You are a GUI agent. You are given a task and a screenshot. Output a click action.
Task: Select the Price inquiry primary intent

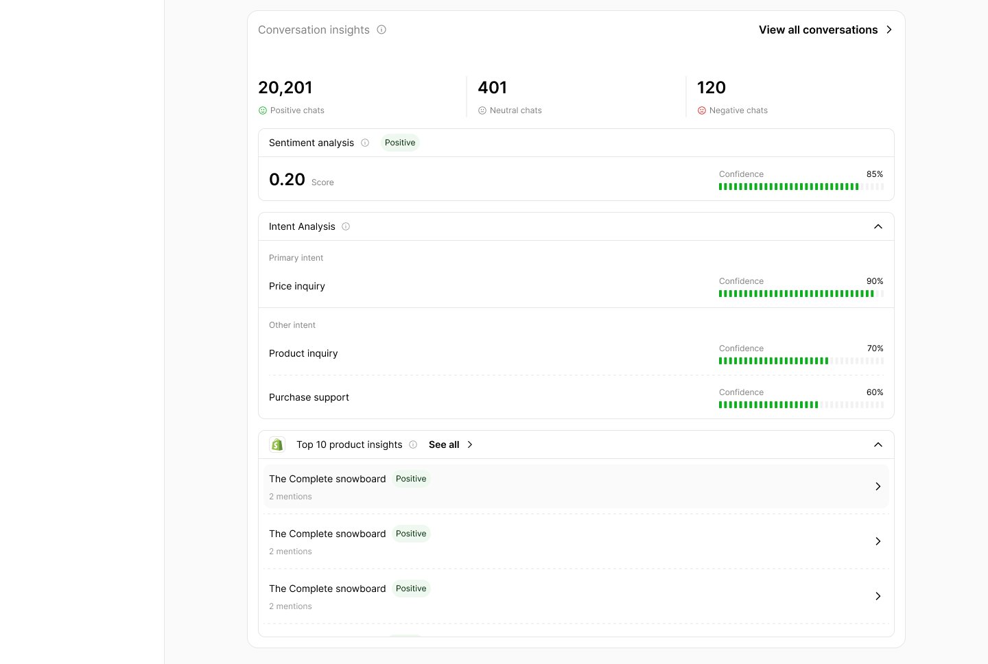pyautogui.click(x=297, y=286)
